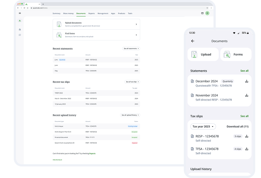Open the Apps tab
The width and height of the screenshot is (261, 178).
click(113, 13)
